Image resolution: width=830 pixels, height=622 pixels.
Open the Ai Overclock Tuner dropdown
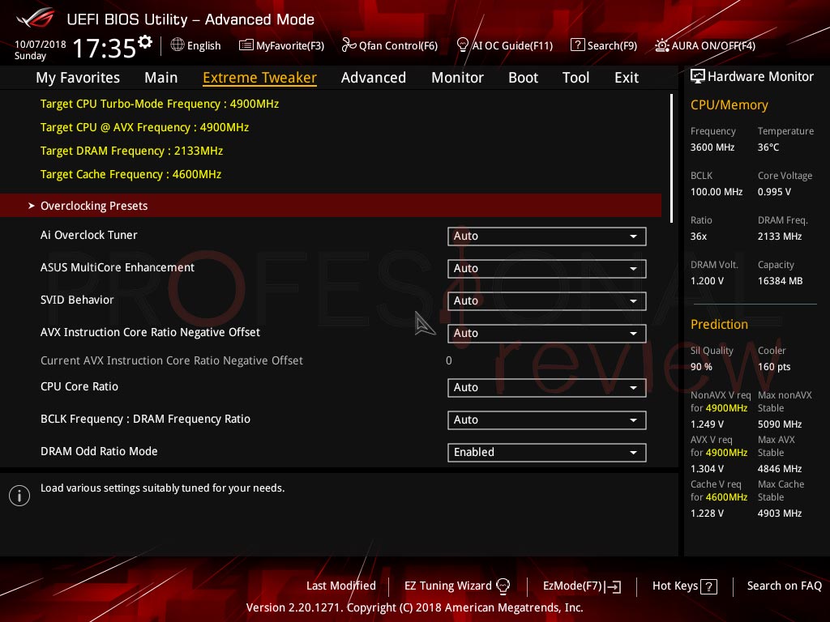click(547, 236)
